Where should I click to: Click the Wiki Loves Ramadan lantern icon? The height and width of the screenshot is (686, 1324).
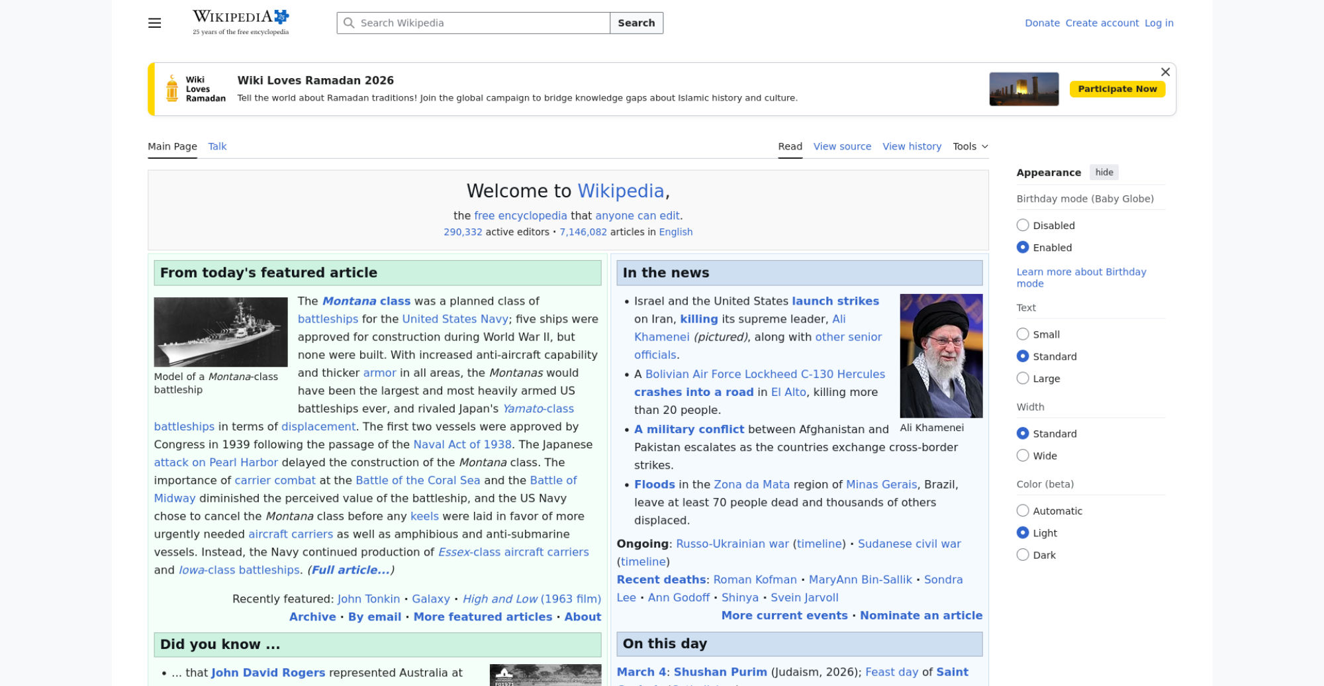pyautogui.click(x=172, y=89)
